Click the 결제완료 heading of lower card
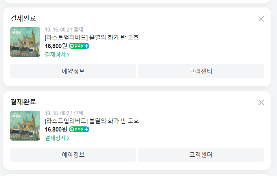Viewport: 277px width, 176px height. pyautogui.click(x=23, y=102)
